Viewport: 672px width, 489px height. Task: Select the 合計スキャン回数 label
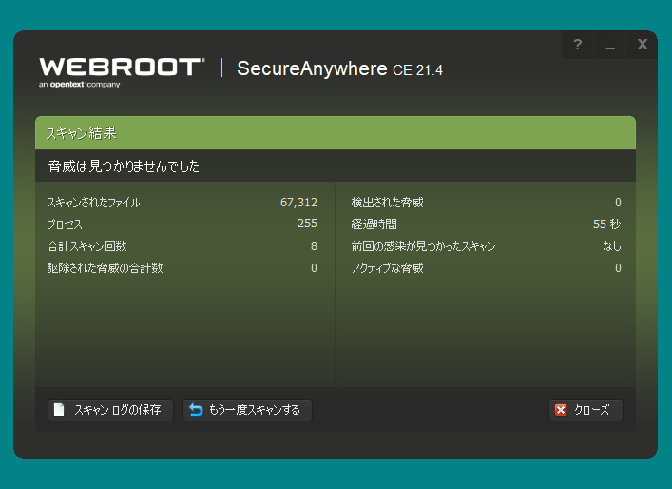point(87,246)
